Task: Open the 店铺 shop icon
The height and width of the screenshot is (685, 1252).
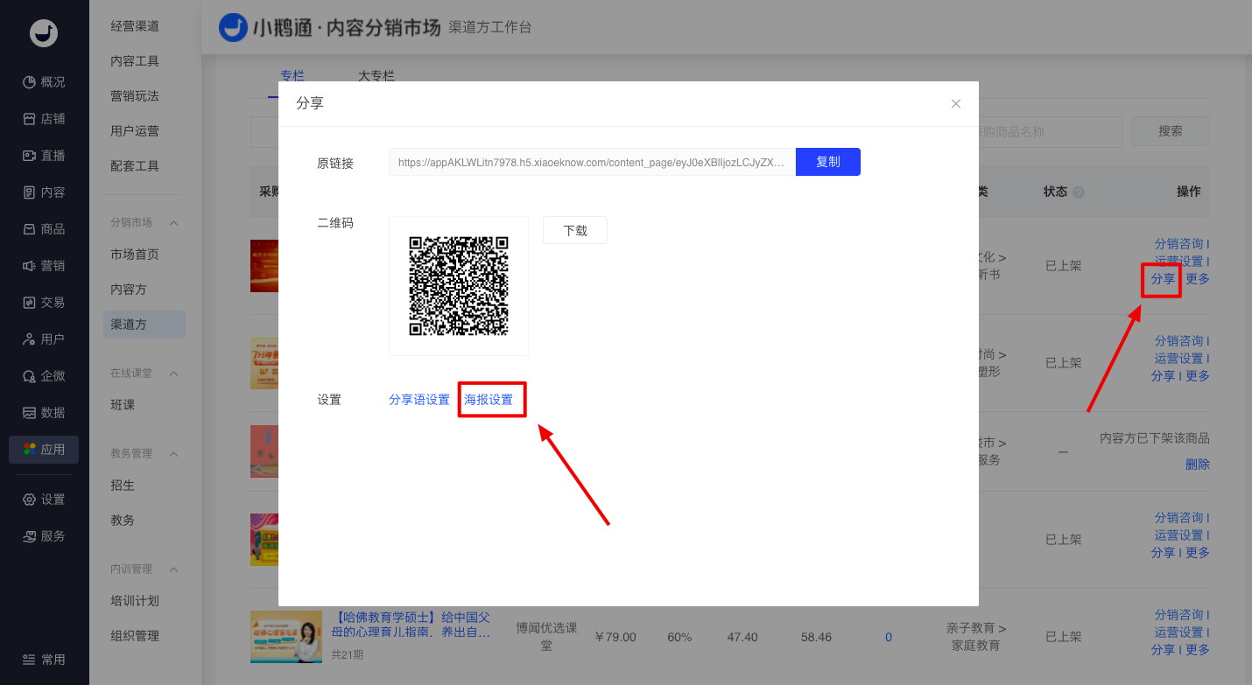Action: click(x=30, y=119)
